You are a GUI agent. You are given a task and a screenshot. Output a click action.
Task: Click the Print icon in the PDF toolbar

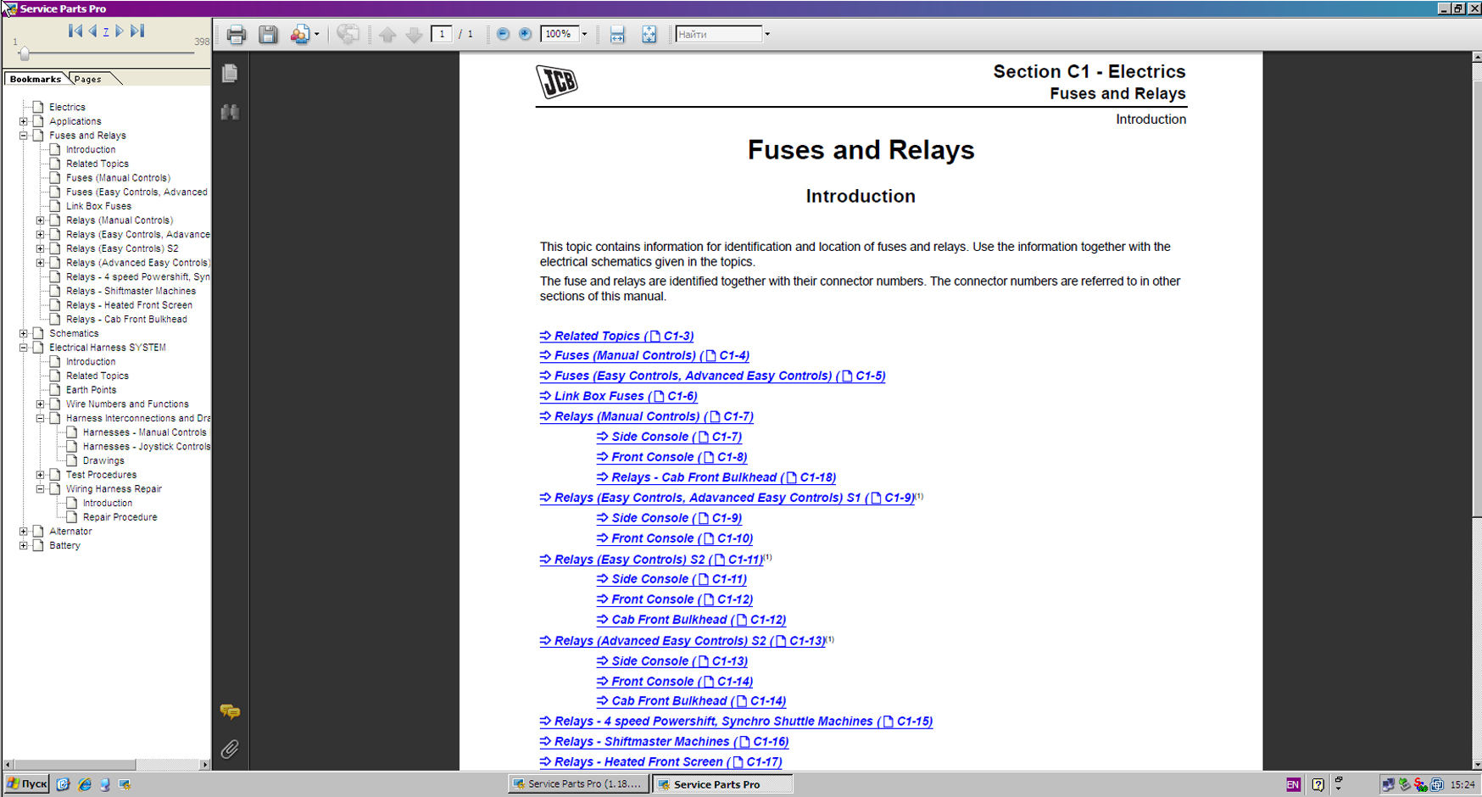coord(236,35)
